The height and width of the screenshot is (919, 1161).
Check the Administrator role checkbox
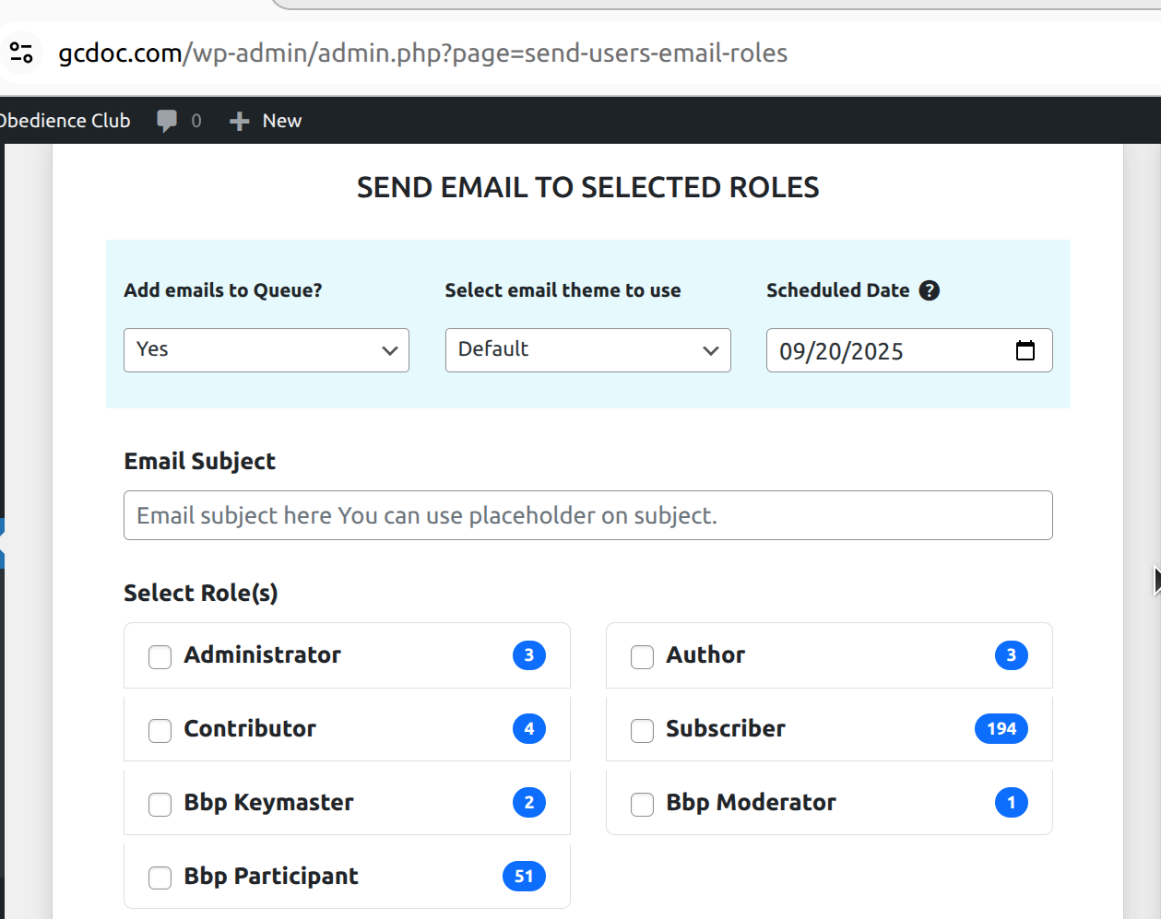[x=160, y=656]
